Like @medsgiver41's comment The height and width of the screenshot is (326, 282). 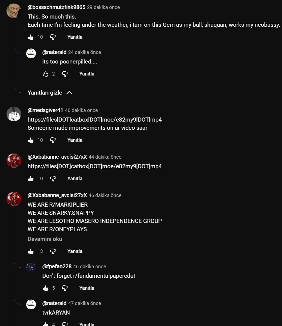click(31, 140)
